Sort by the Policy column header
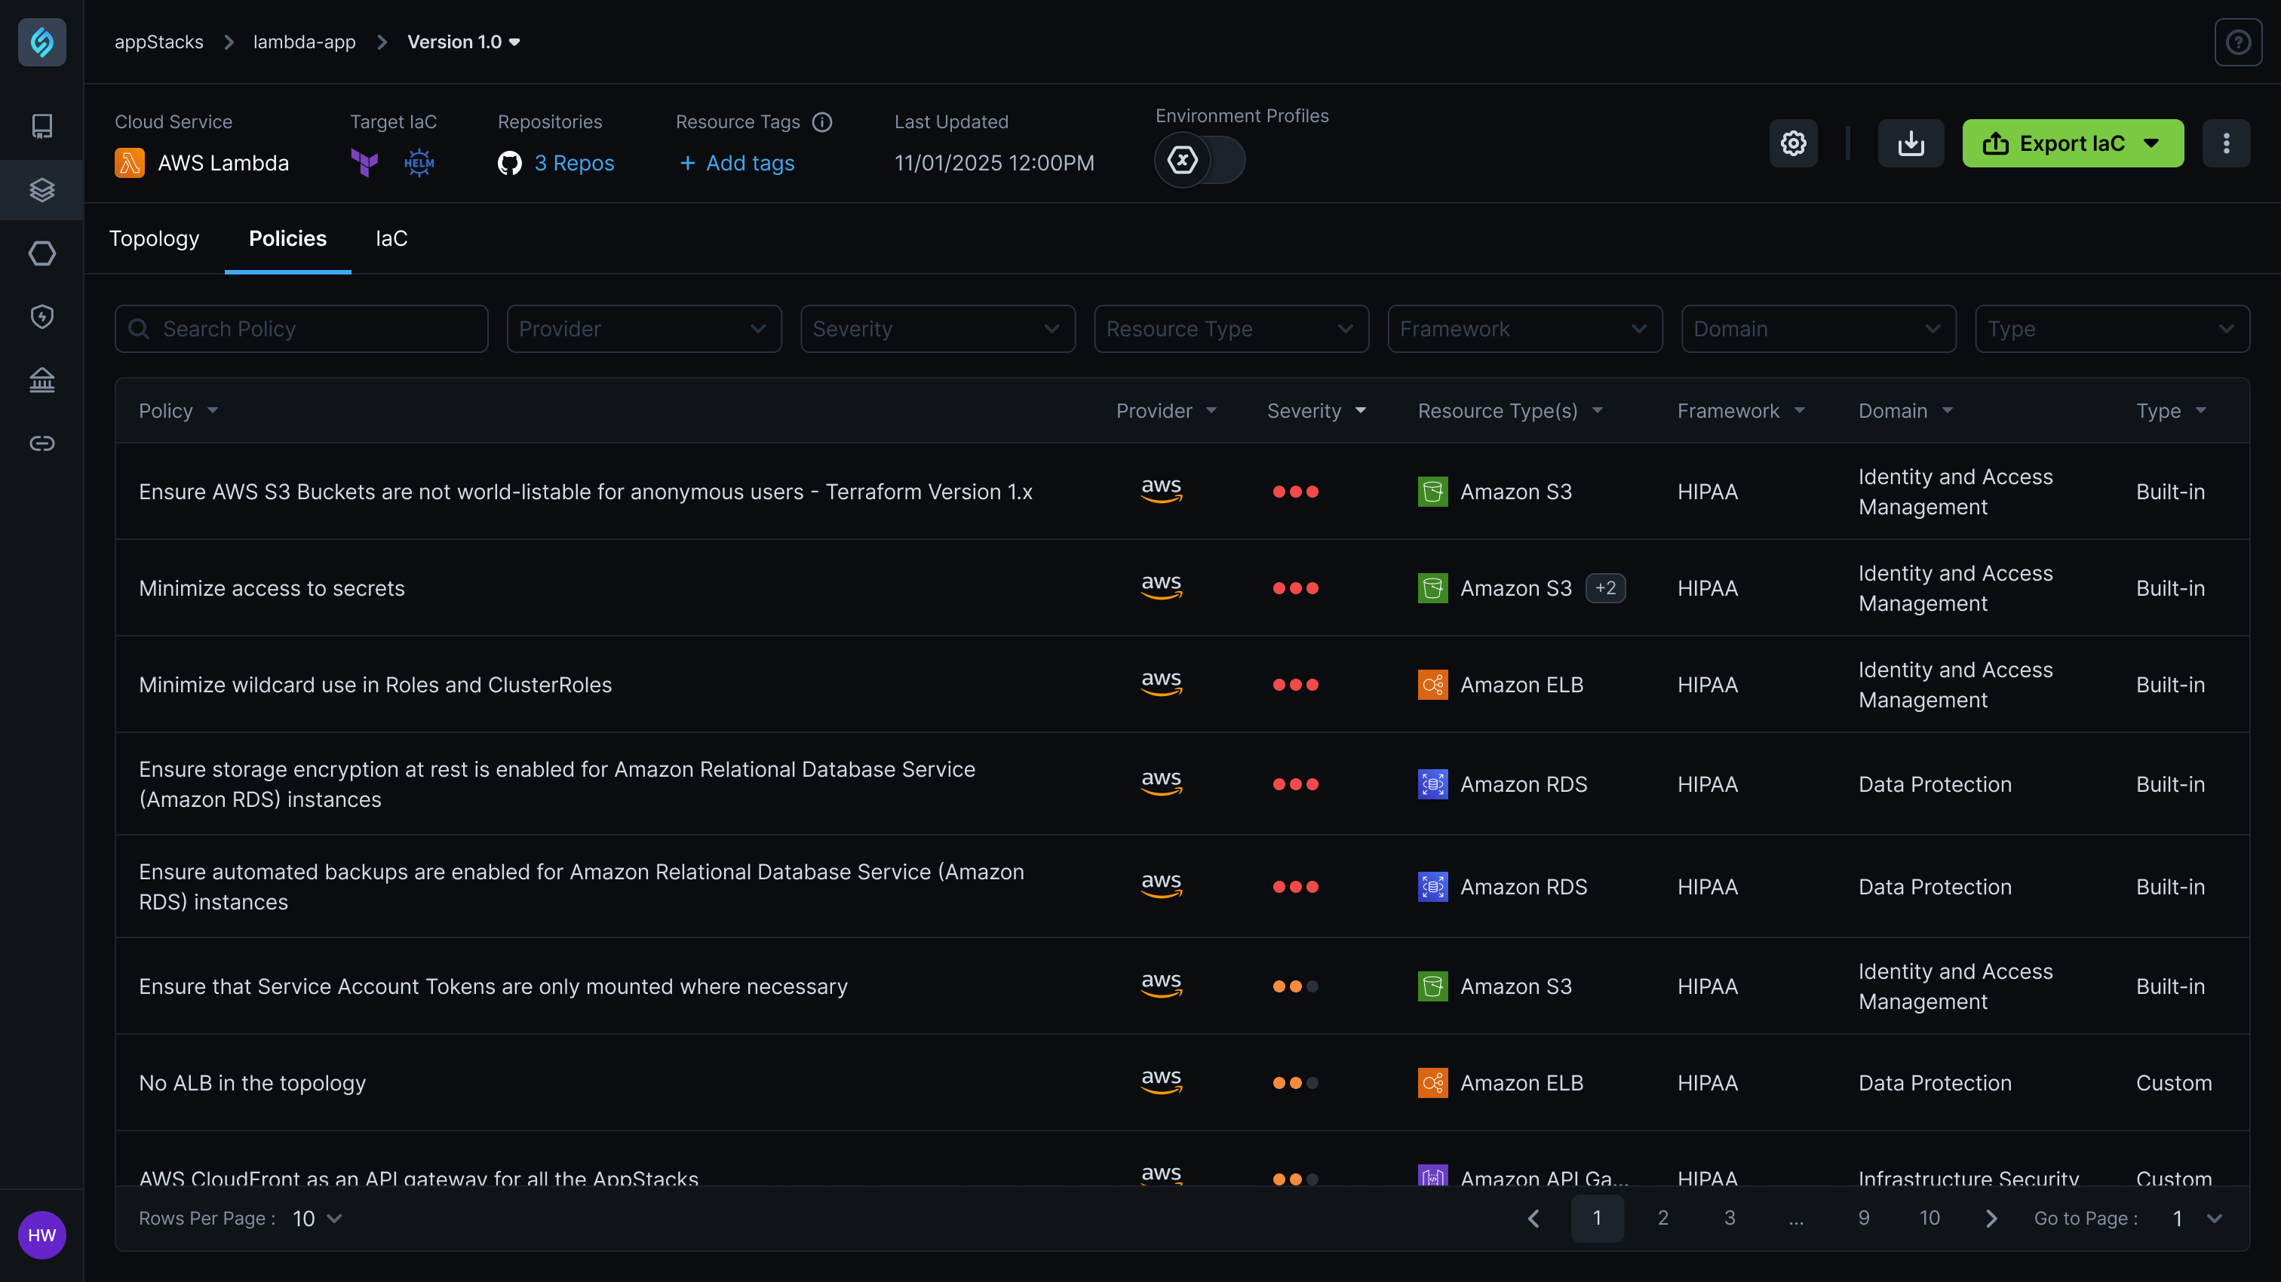Viewport: 2281px width, 1282px height. coord(178,411)
